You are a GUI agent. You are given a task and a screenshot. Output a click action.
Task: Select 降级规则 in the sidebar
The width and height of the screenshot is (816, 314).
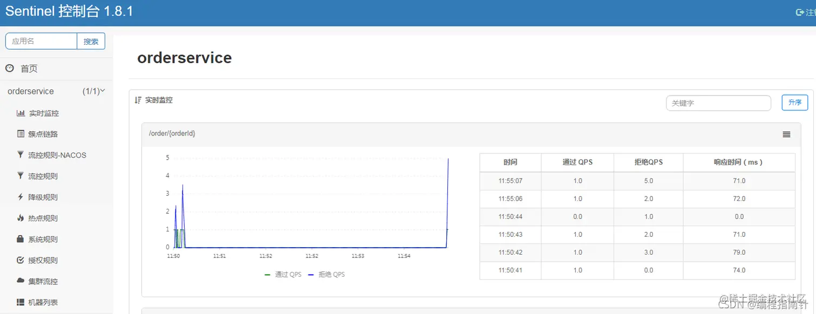click(x=43, y=197)
